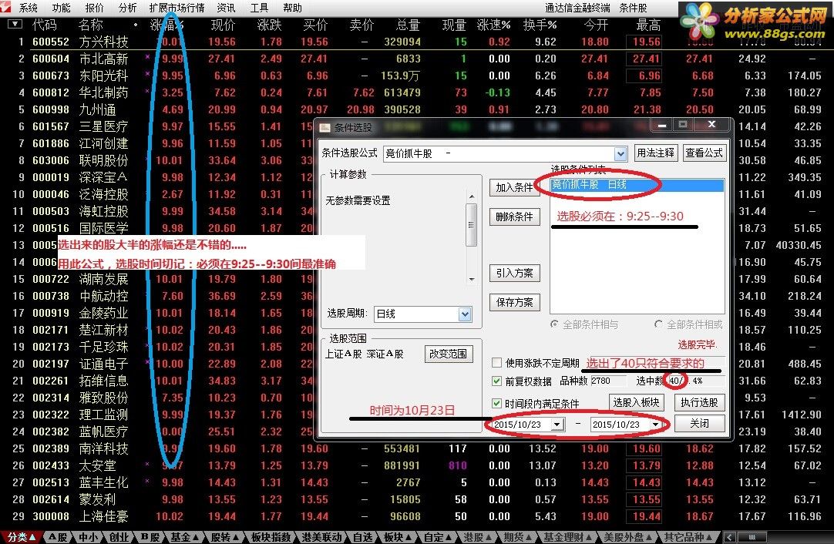Image resolution: width=834 pixels, height=544 pixels.
Task: Open the start date 2015/10/23 dropdown
Action: pyautogui.click(x=557, y=425)
